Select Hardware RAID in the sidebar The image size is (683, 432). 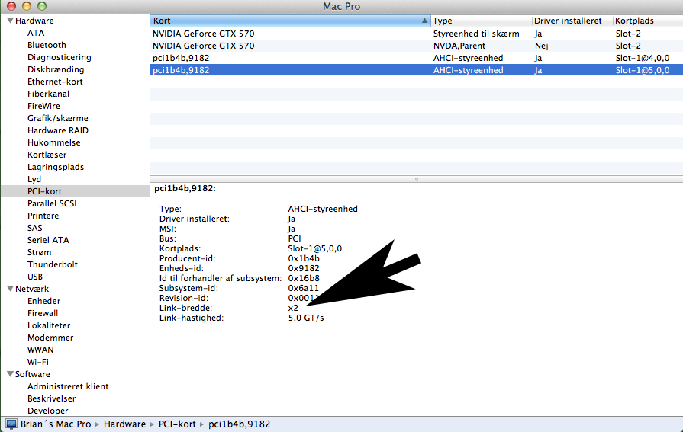(58, 130)
